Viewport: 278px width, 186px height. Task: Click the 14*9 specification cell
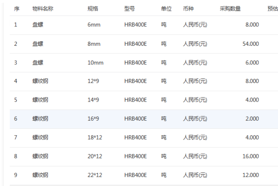93,100
